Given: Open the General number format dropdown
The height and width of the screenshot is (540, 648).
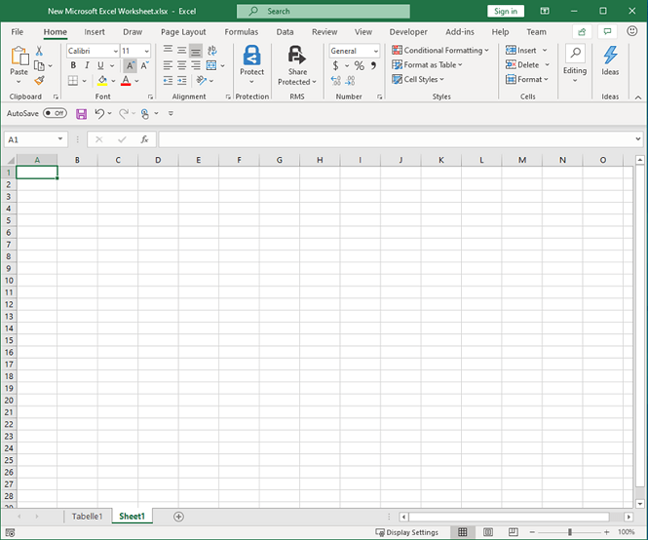Looking at the screenshot, I should 376,52.
